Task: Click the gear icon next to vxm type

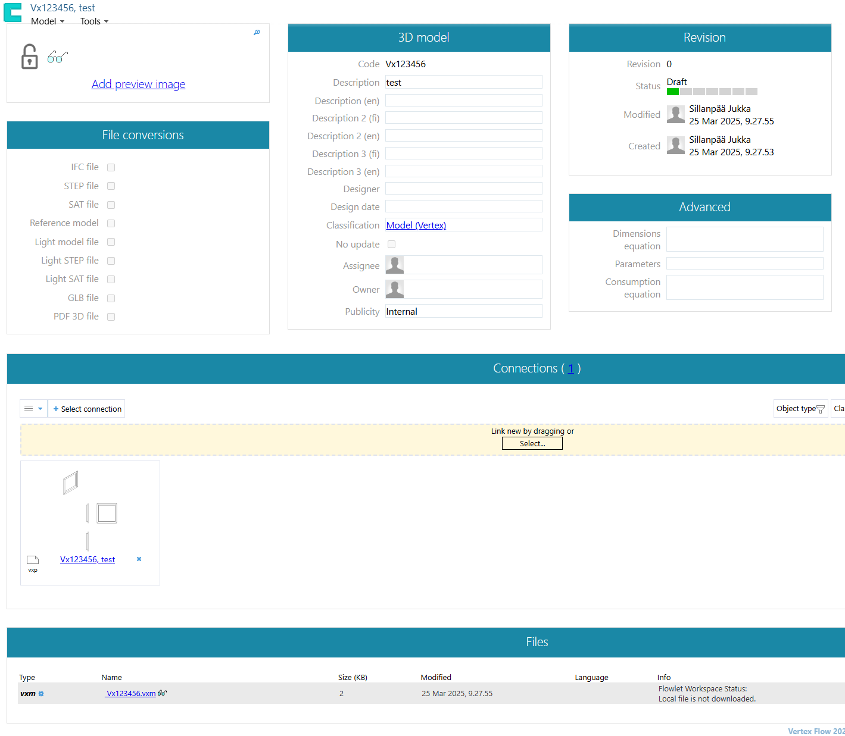Action: tap(41, 694)
